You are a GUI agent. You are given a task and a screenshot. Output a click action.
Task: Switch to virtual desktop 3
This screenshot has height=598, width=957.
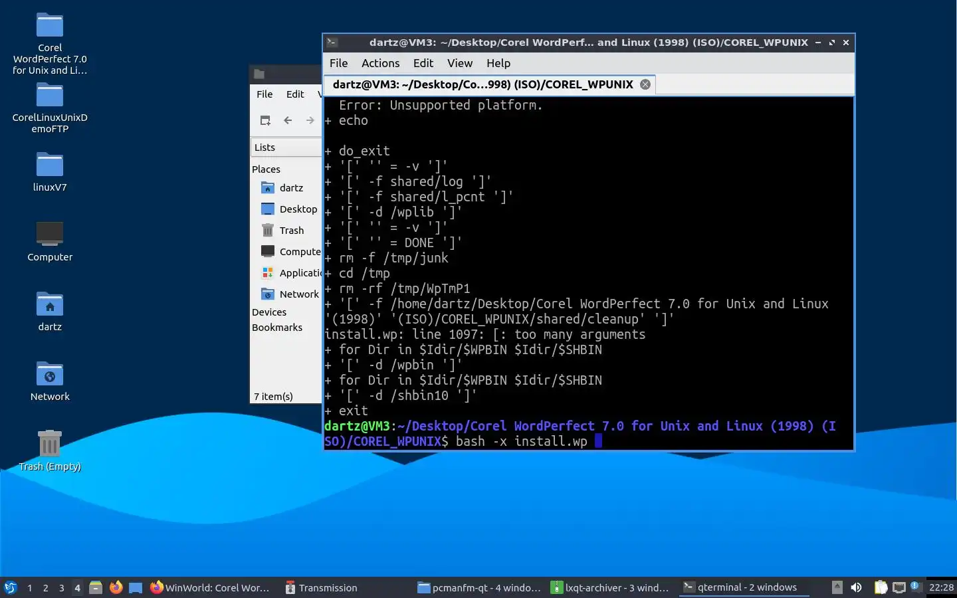[61, 588]
